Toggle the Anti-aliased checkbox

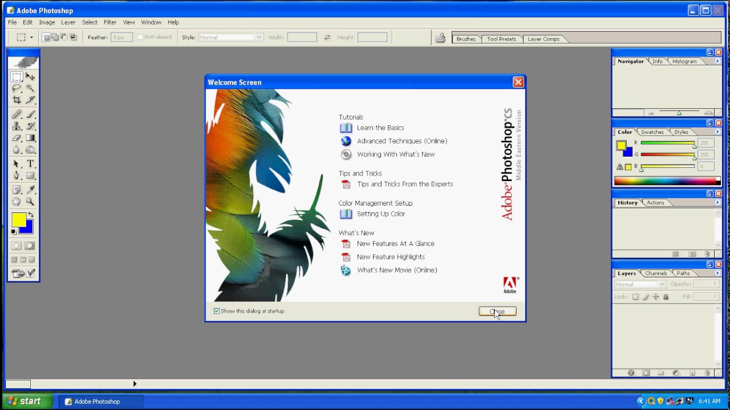pyautogui.click(x=140, y=37)
